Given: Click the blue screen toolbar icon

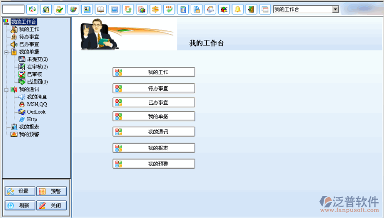Looking at the screenshot, I should click(115, 9).
